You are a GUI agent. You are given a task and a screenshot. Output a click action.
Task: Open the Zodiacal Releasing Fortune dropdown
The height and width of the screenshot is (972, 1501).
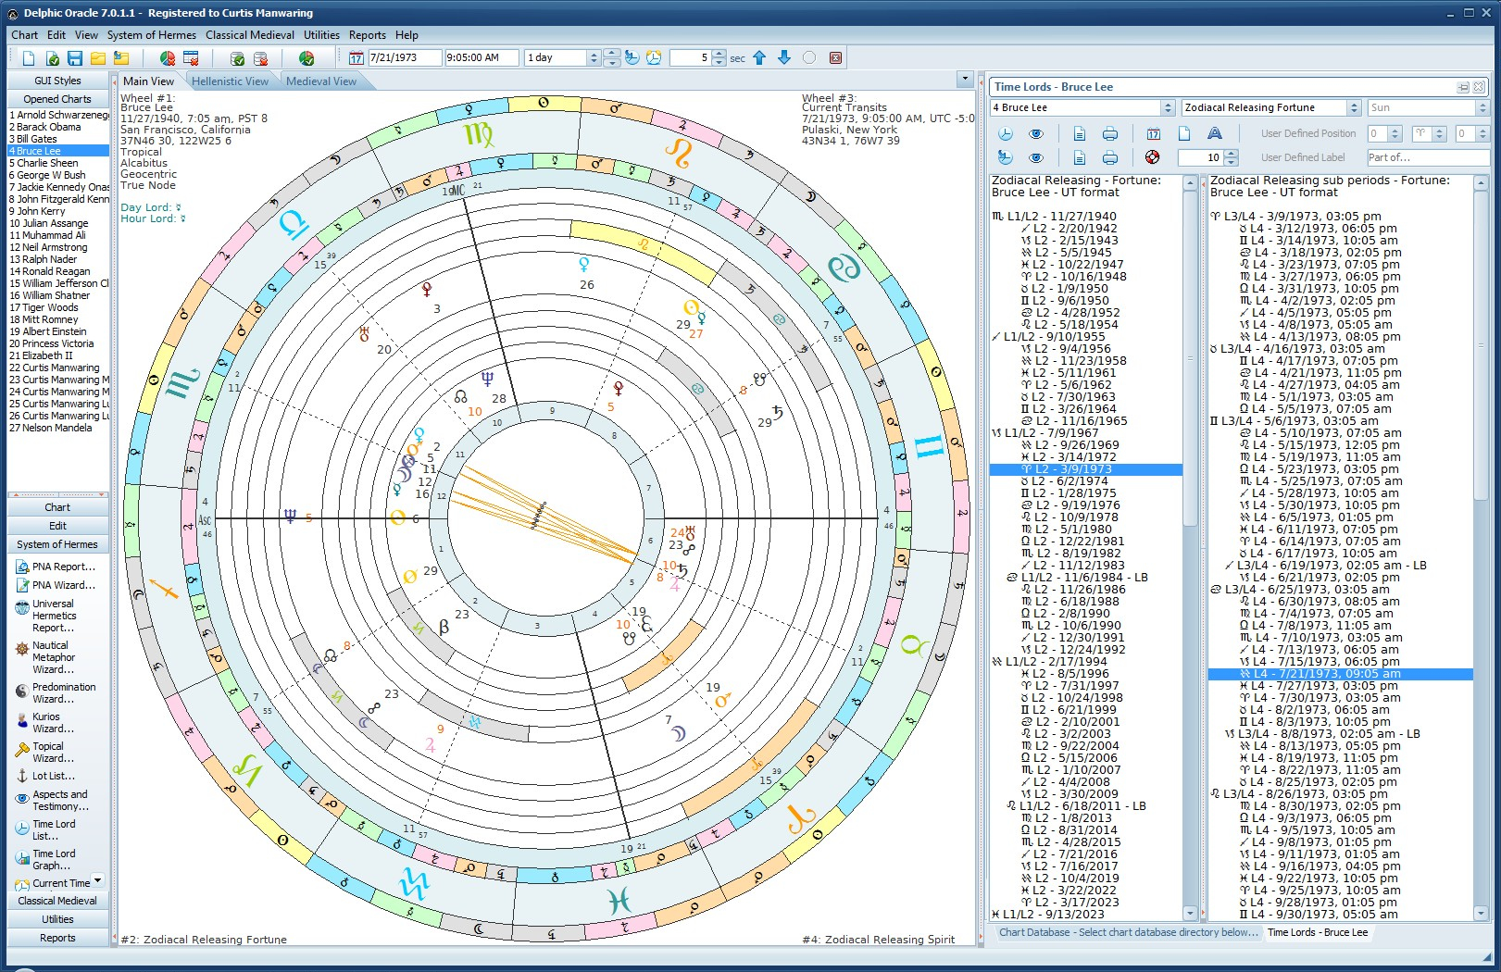(x=1354, y=107)
